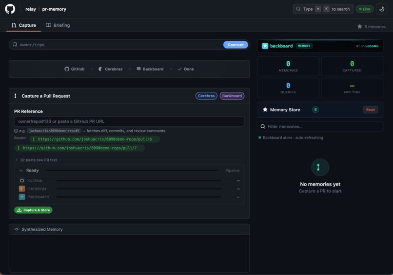The width and height of the screenshot is (393, 275).
Task: Click the magnifier icon in Filter memories
Action: [263, 127]
